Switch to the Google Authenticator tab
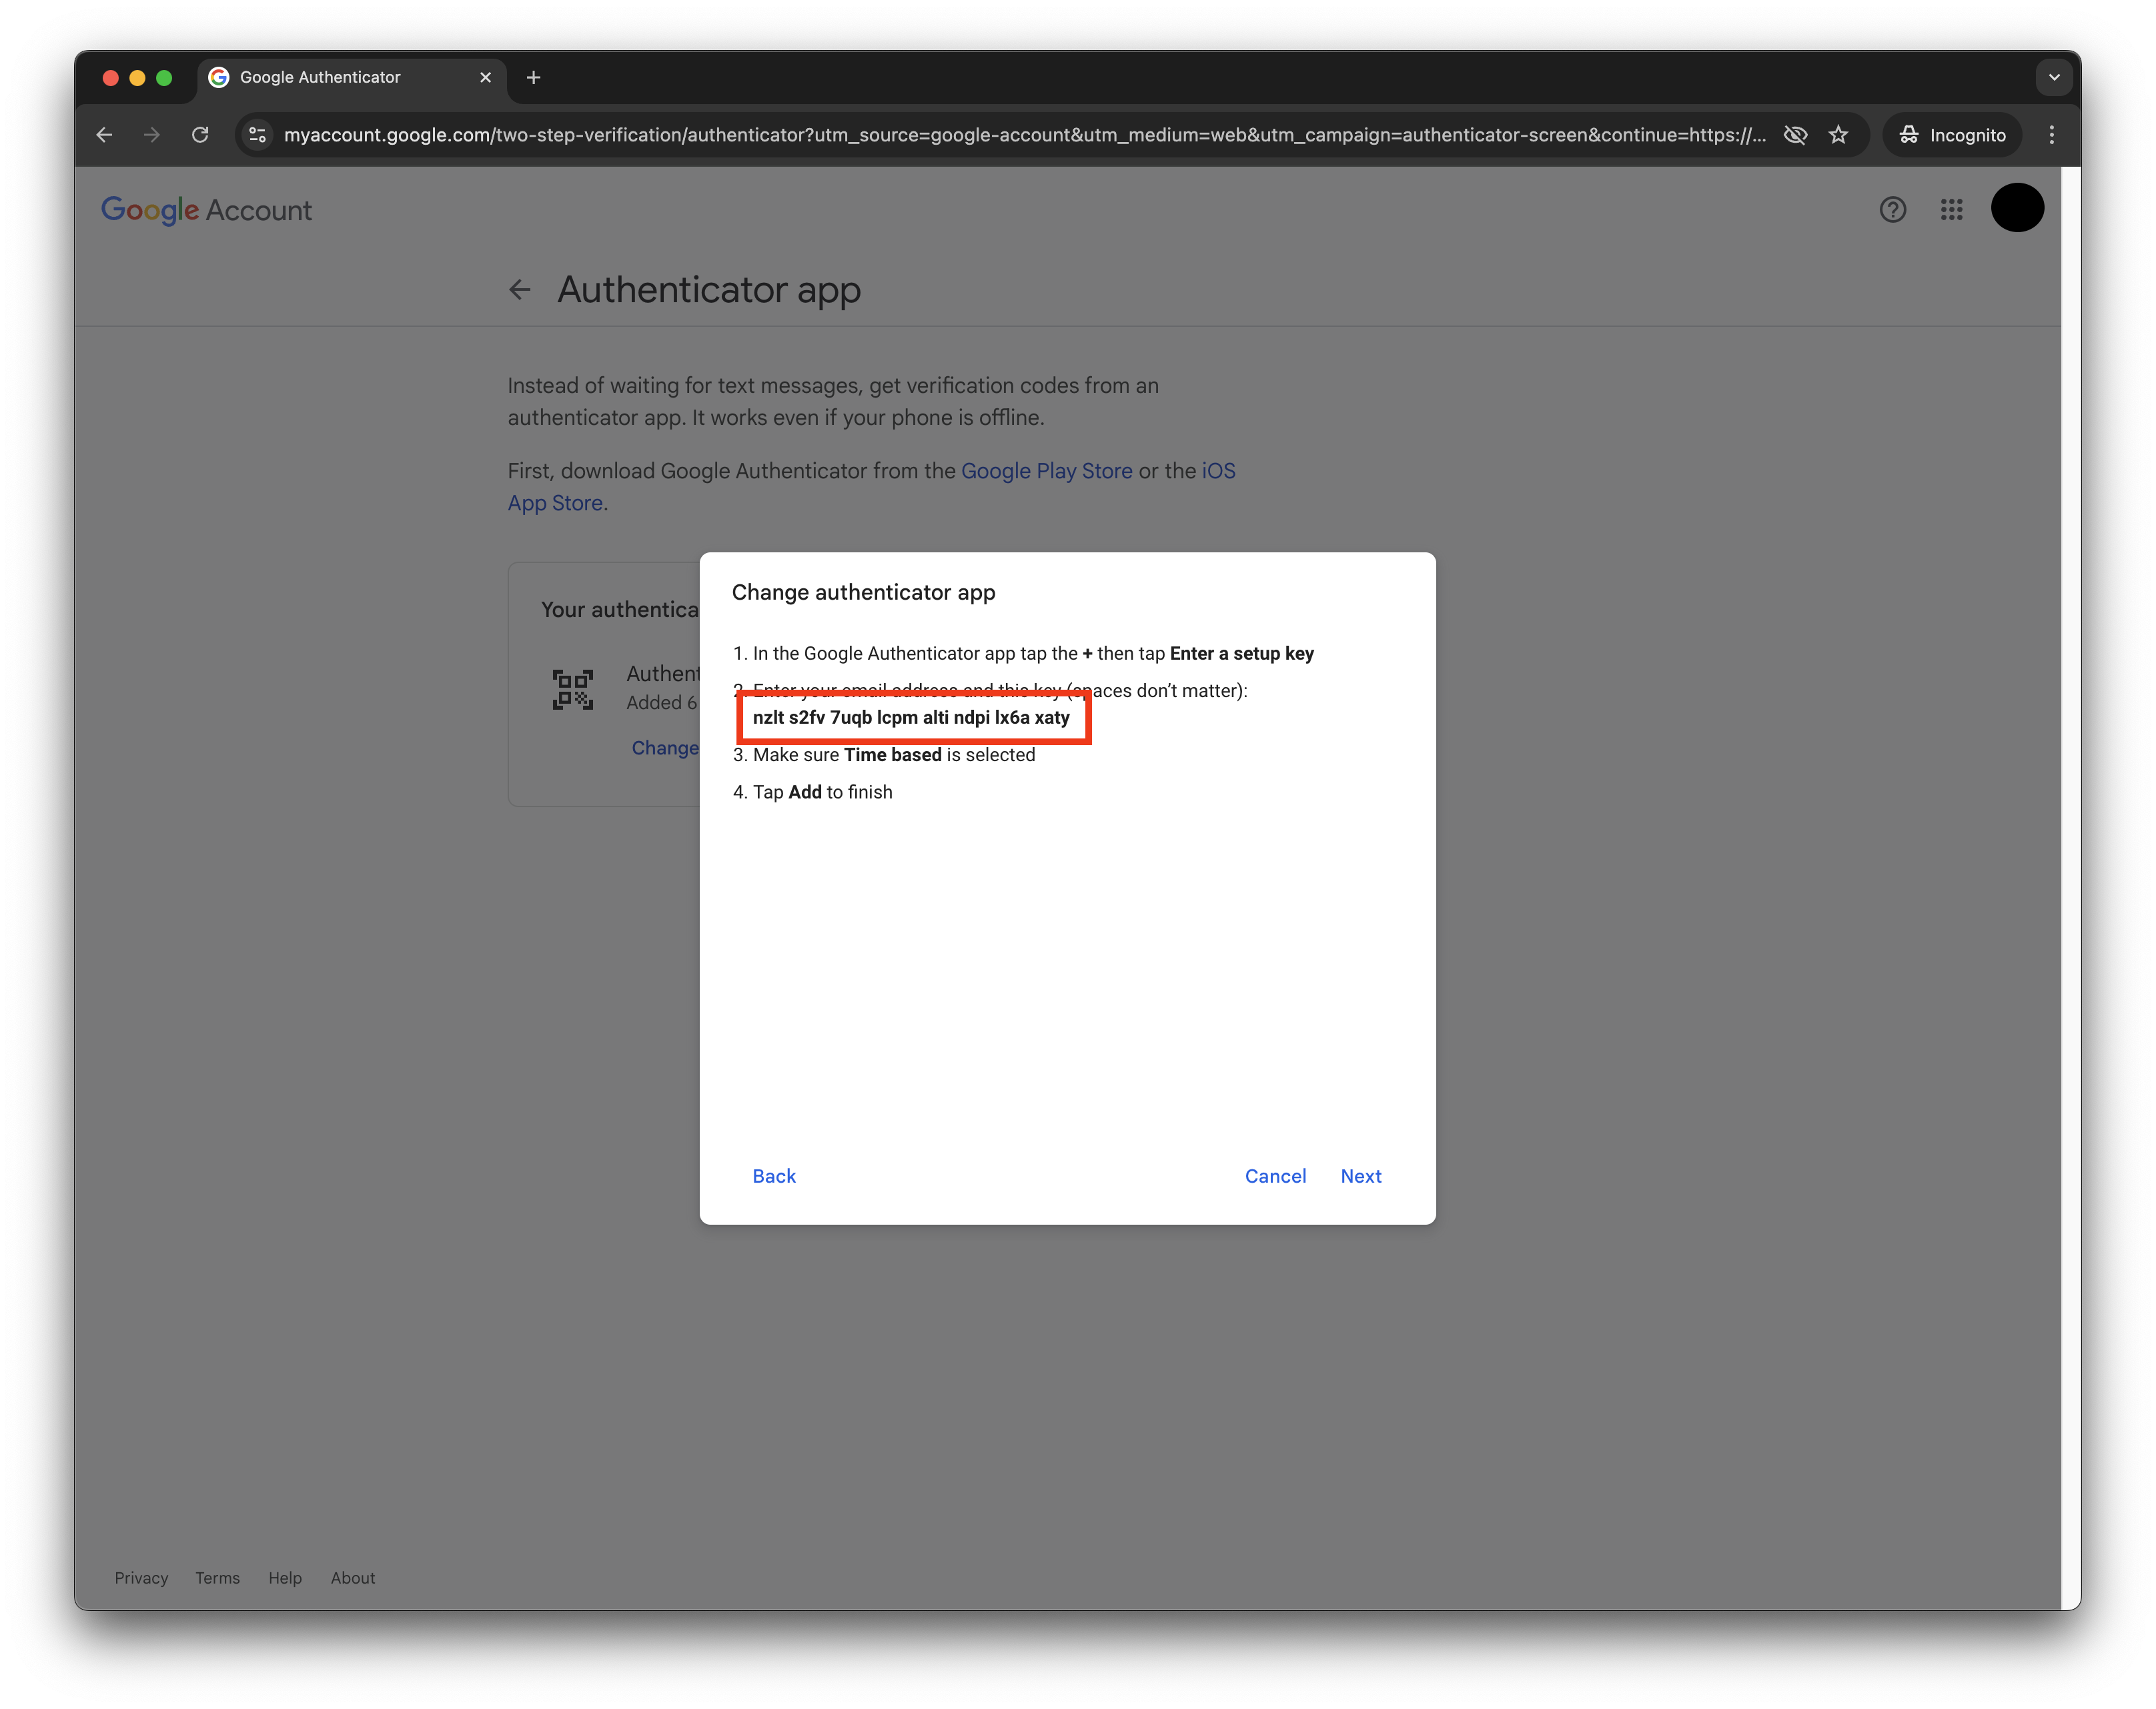The image size is (2156, 1709). click(320, 77)
